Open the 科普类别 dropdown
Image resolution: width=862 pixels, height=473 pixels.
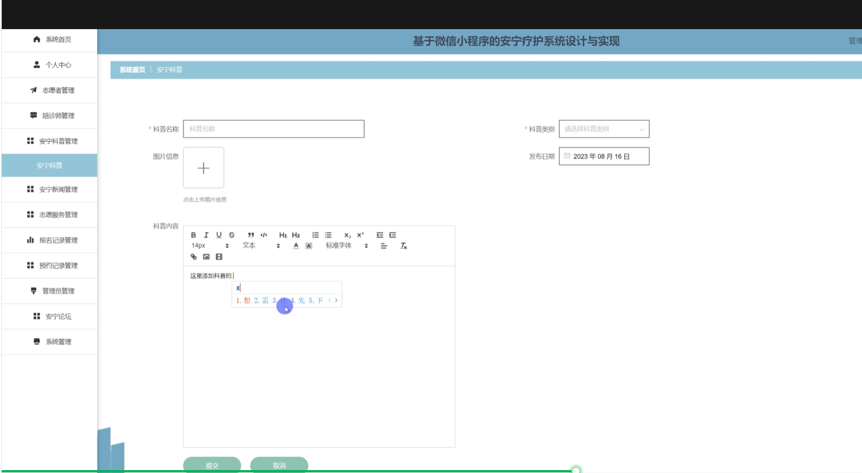pos(604,129)
